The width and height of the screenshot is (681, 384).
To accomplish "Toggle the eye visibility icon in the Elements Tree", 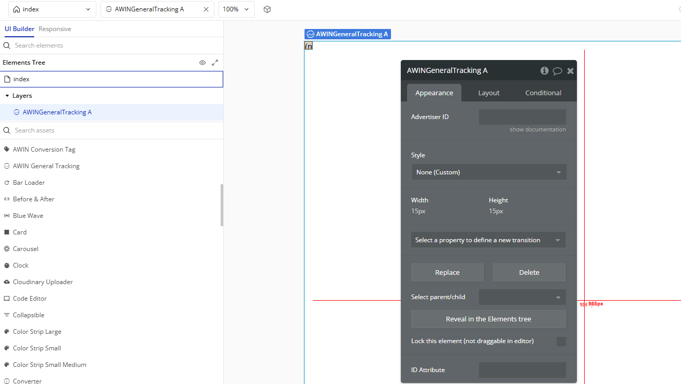I will 202,63.
